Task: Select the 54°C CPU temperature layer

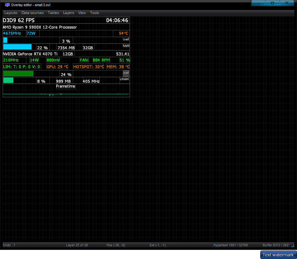Action: (124, 33)
